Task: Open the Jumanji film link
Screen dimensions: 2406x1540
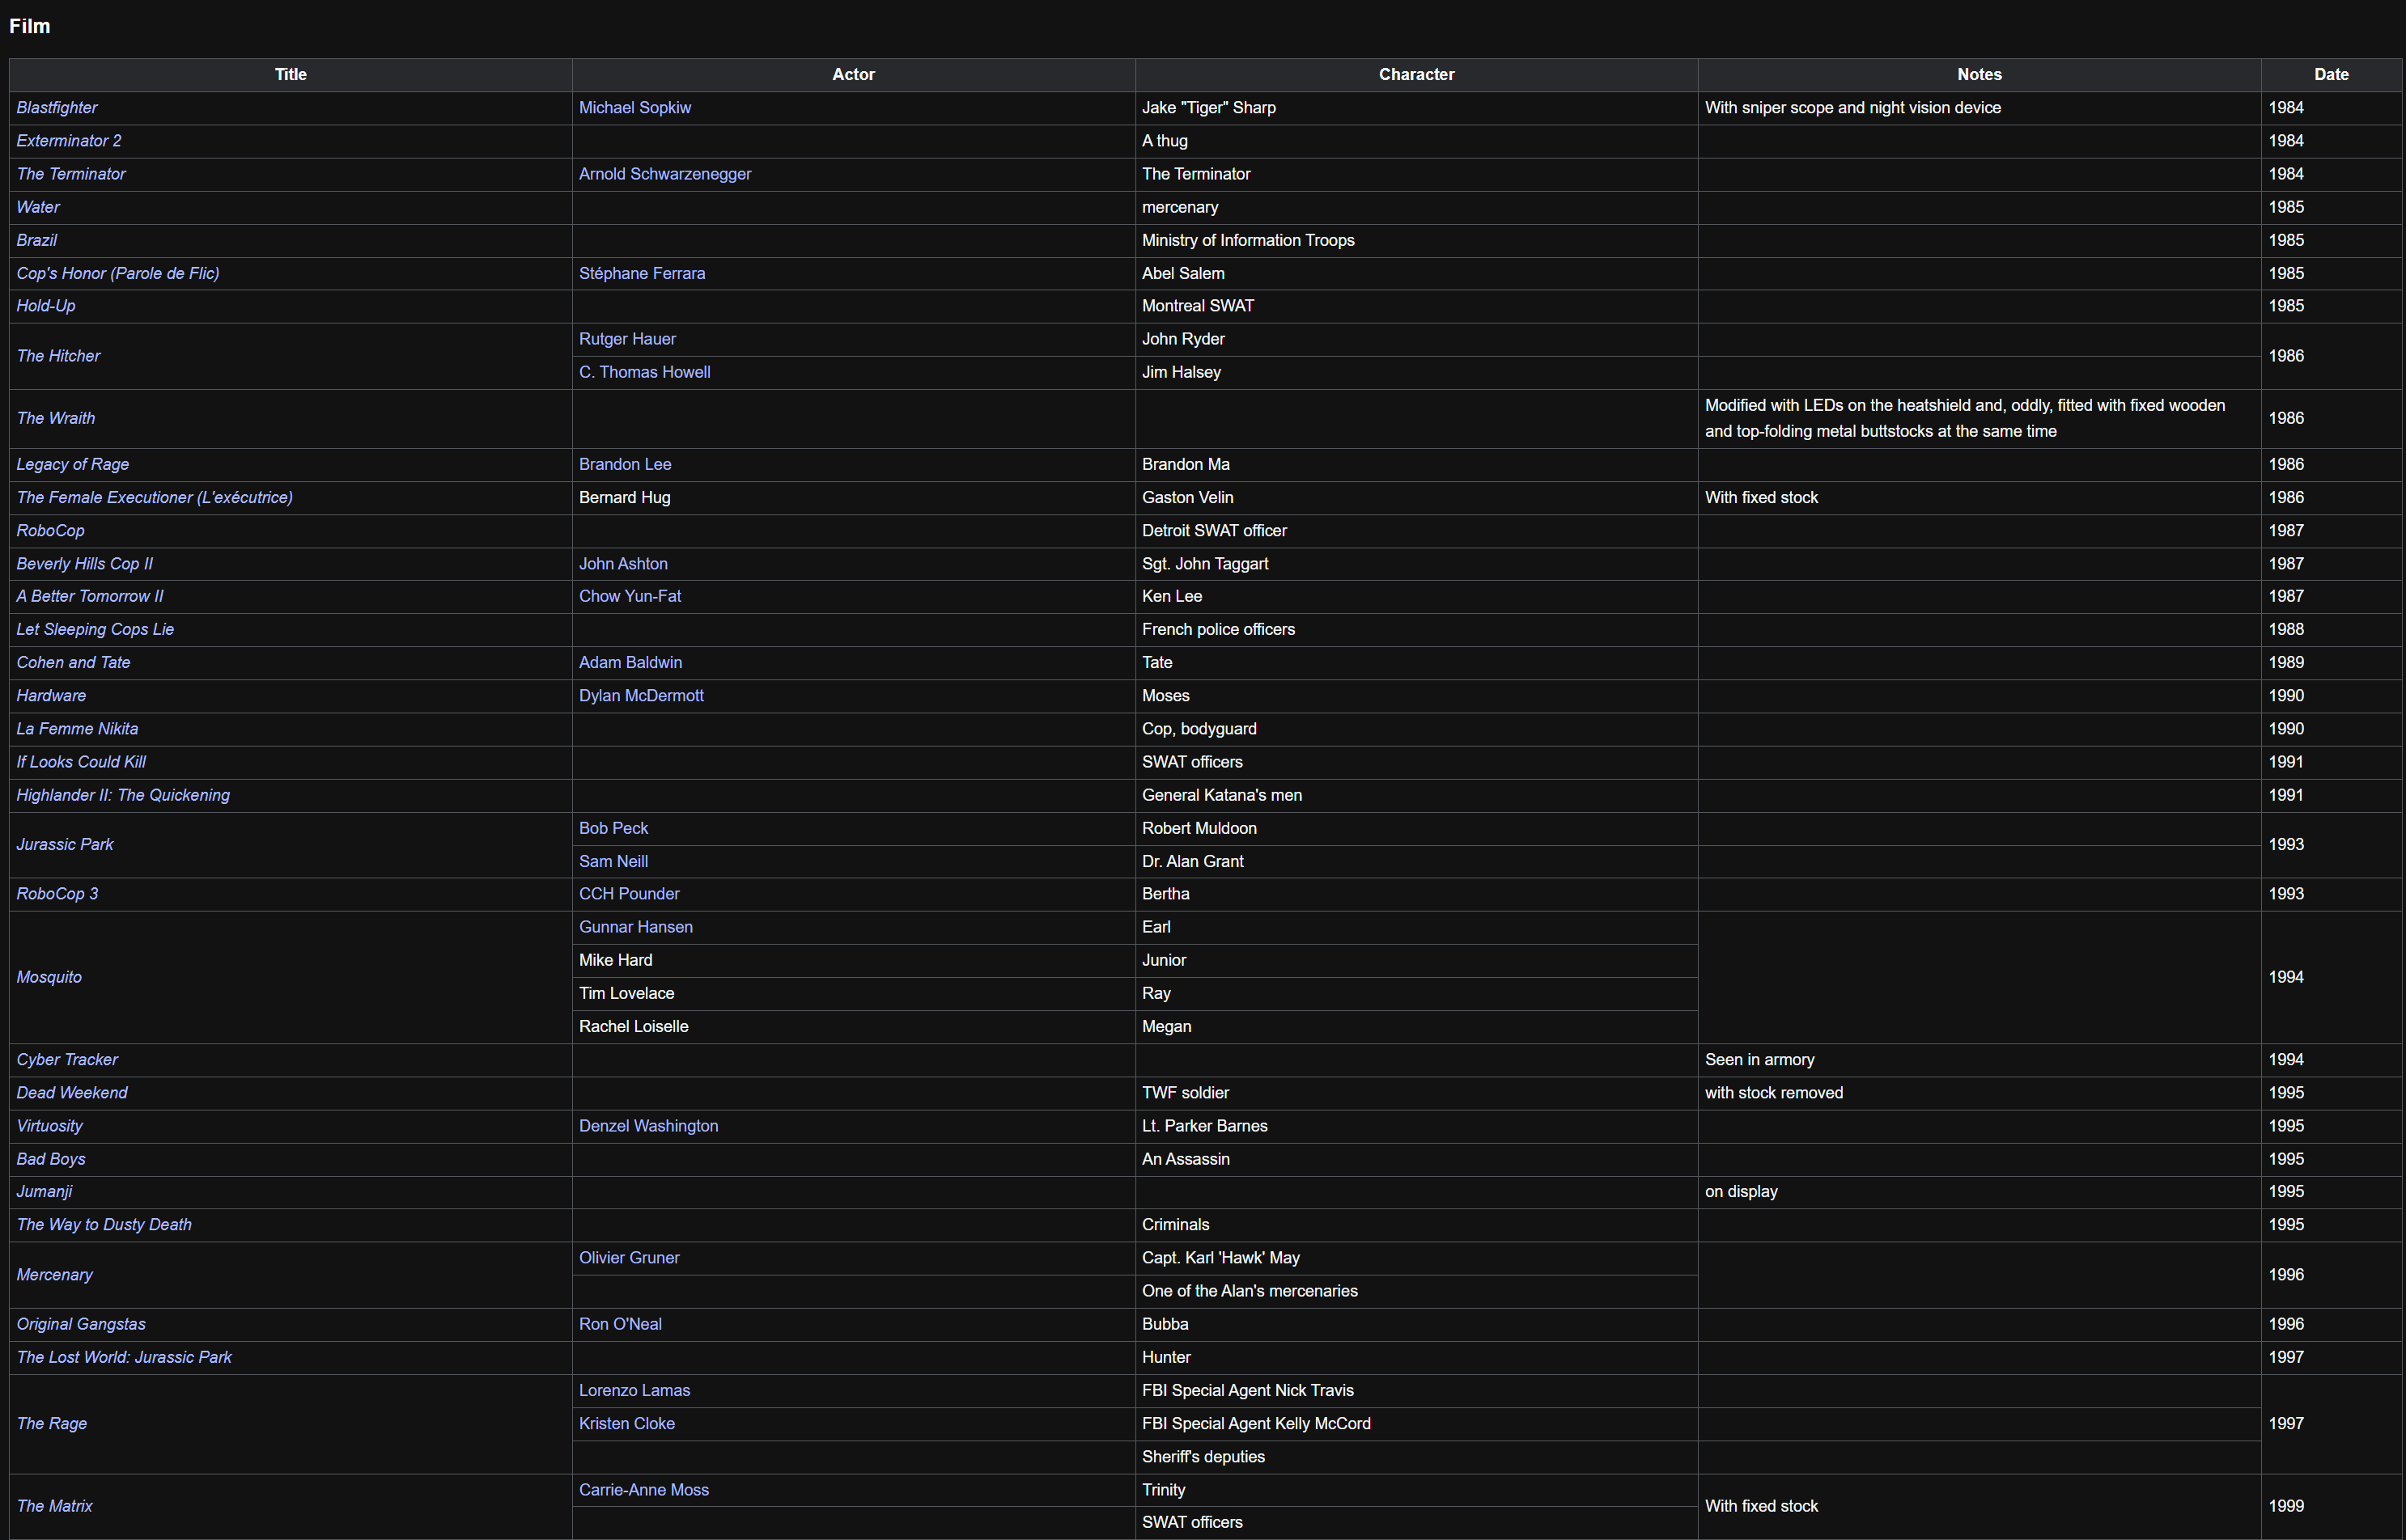Action: tap(45, 1191)
